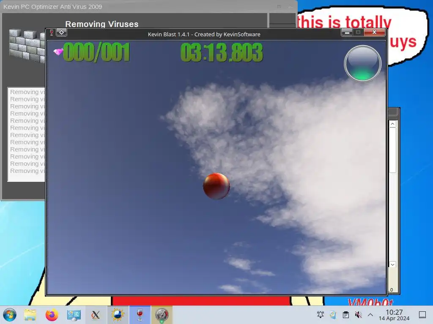Viewport: 433px width, 324px height.
Task: Click the brick wall firewall icon in Anti Virus
Action: 27,46
